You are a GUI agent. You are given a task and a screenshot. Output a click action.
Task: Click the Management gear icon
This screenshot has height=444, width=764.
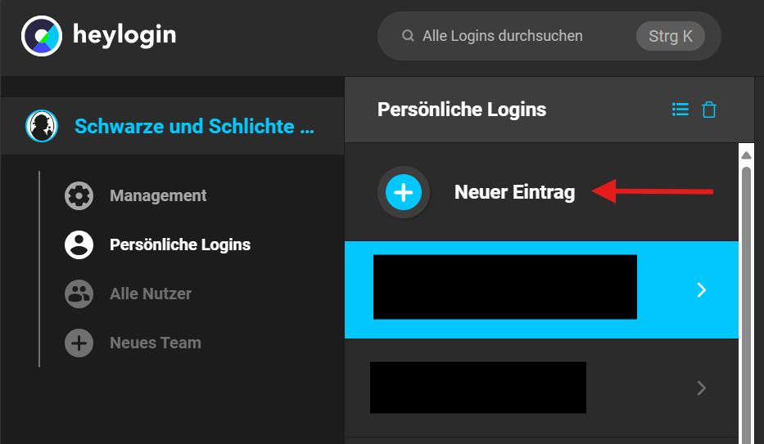(x=79, y=196)
